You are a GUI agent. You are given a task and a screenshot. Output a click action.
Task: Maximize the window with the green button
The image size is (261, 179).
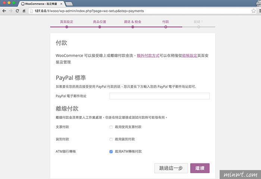[x=14, y=3]
